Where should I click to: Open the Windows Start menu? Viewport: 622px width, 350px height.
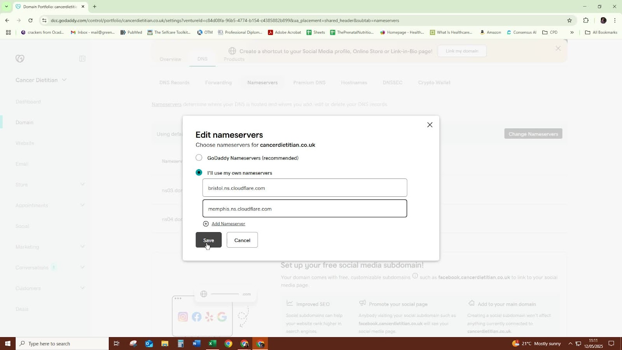[x=7, y=343]
